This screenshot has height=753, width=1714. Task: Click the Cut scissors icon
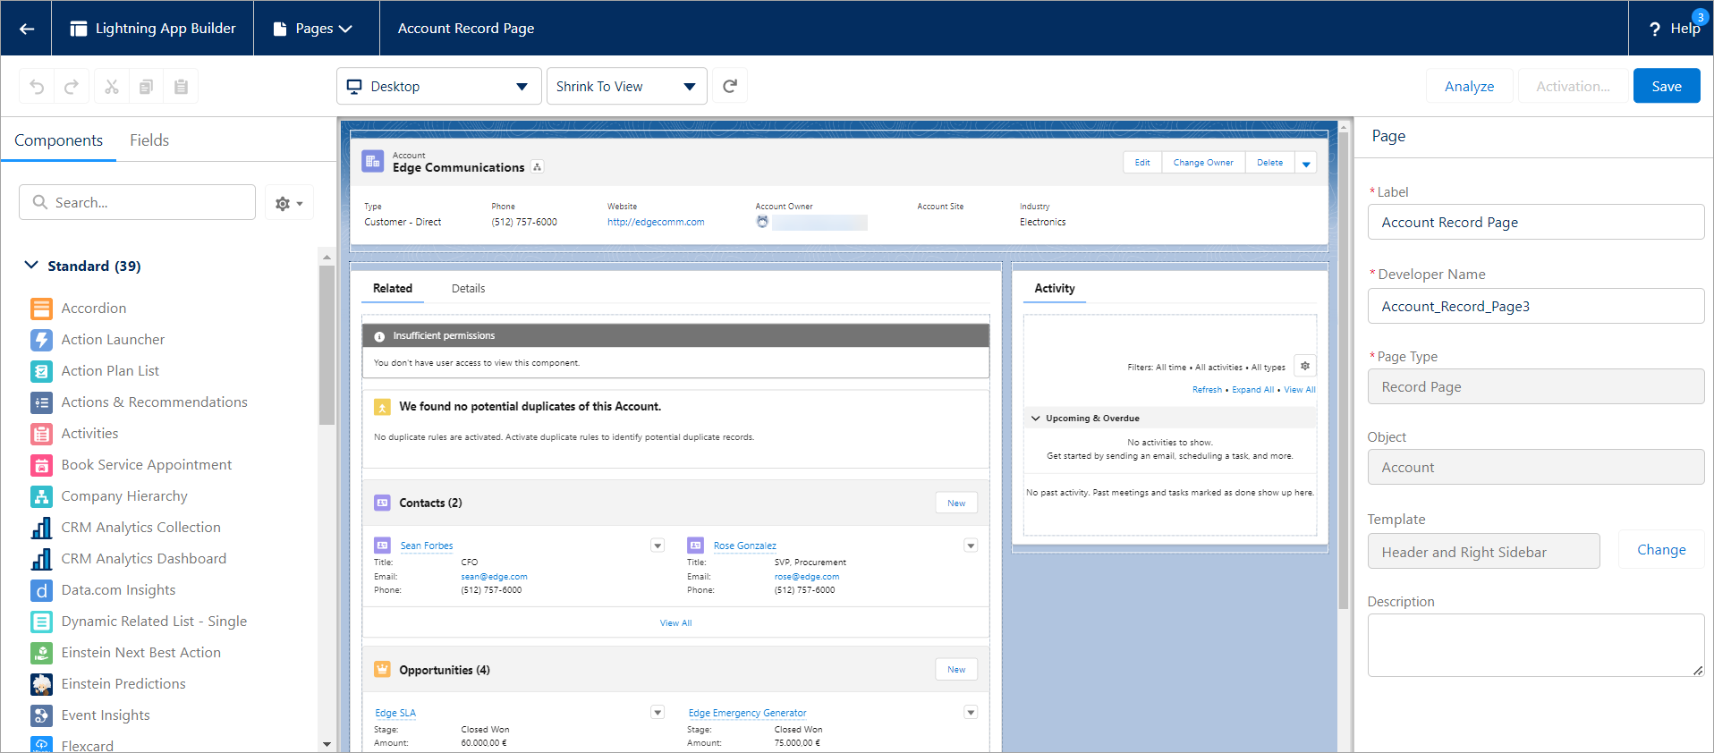[112, 87]
